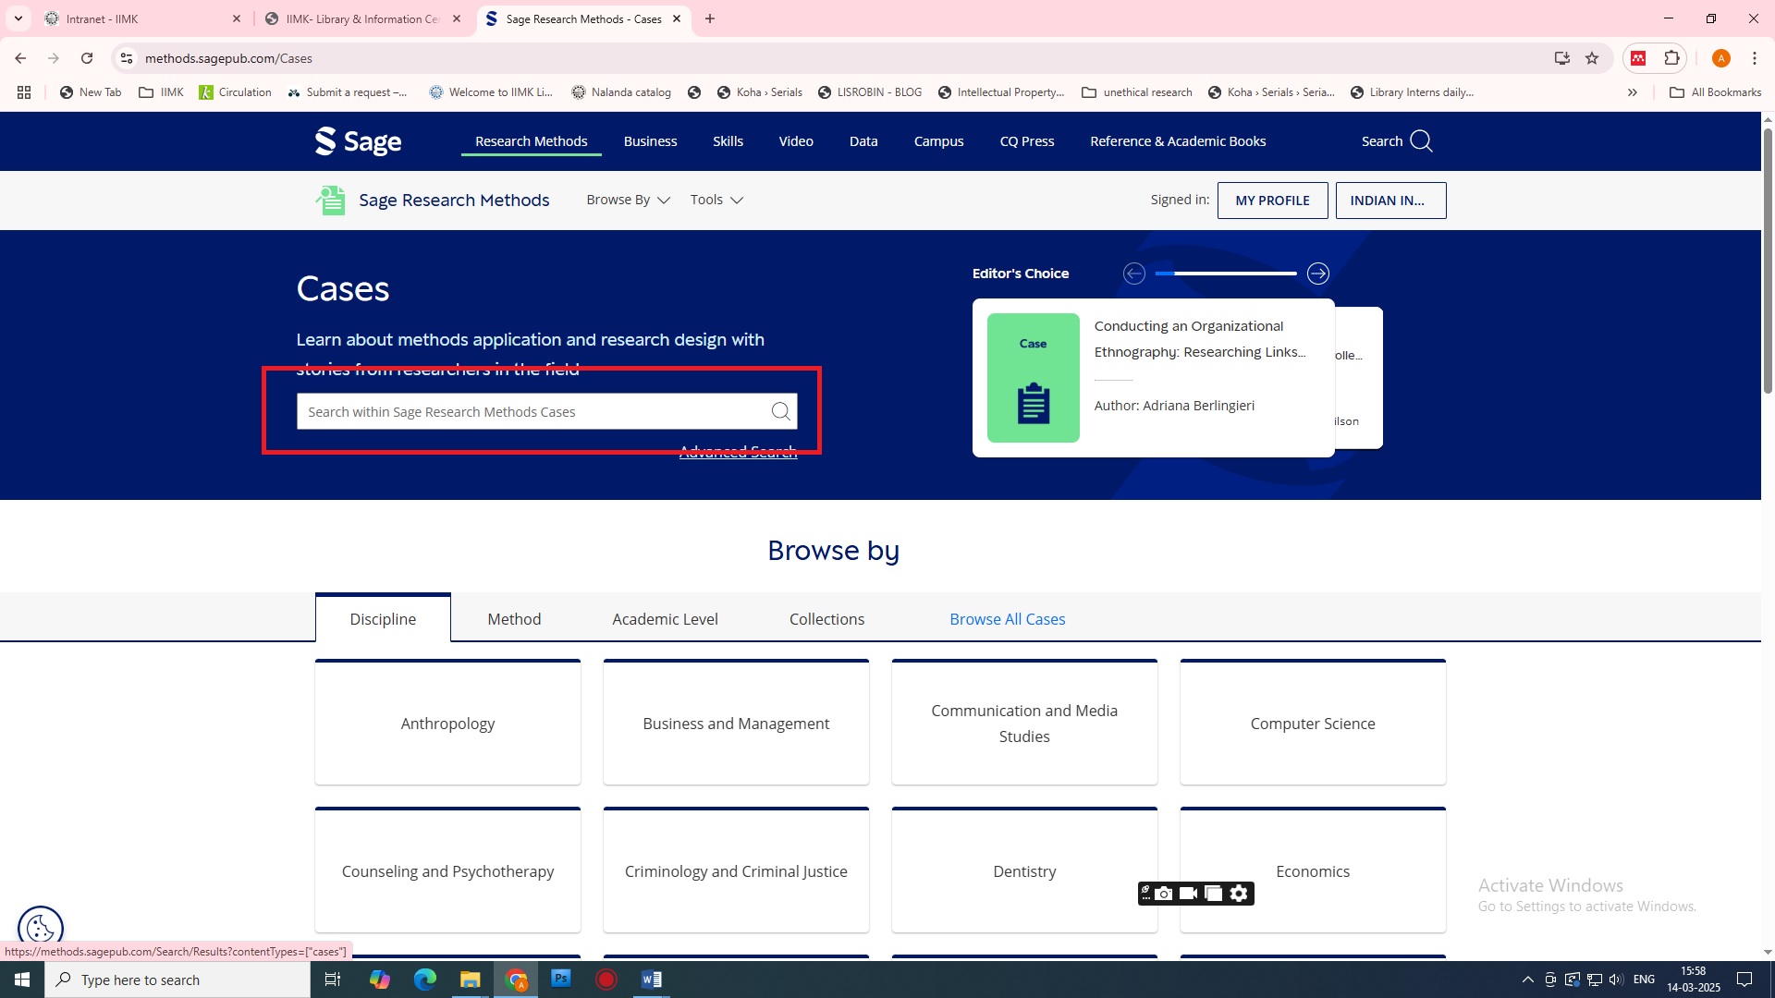Viewport: 1775px width, 998px height.
Task: Switch to the Method tab
Action: [x=514, y=619]
